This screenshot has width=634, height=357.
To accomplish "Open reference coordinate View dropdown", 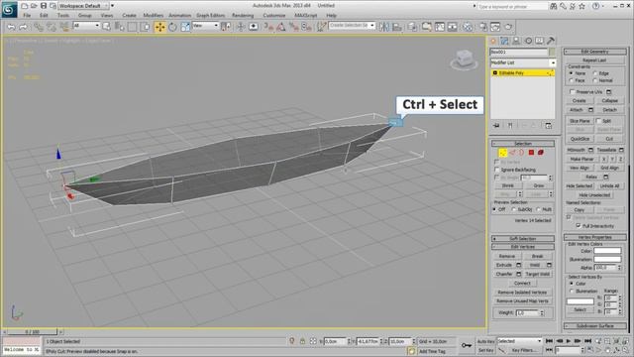I will click(x=205, y=26).
